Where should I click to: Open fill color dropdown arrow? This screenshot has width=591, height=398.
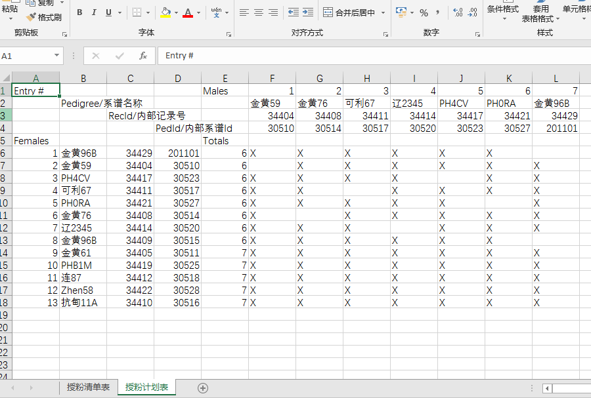(x=176, y=13)
